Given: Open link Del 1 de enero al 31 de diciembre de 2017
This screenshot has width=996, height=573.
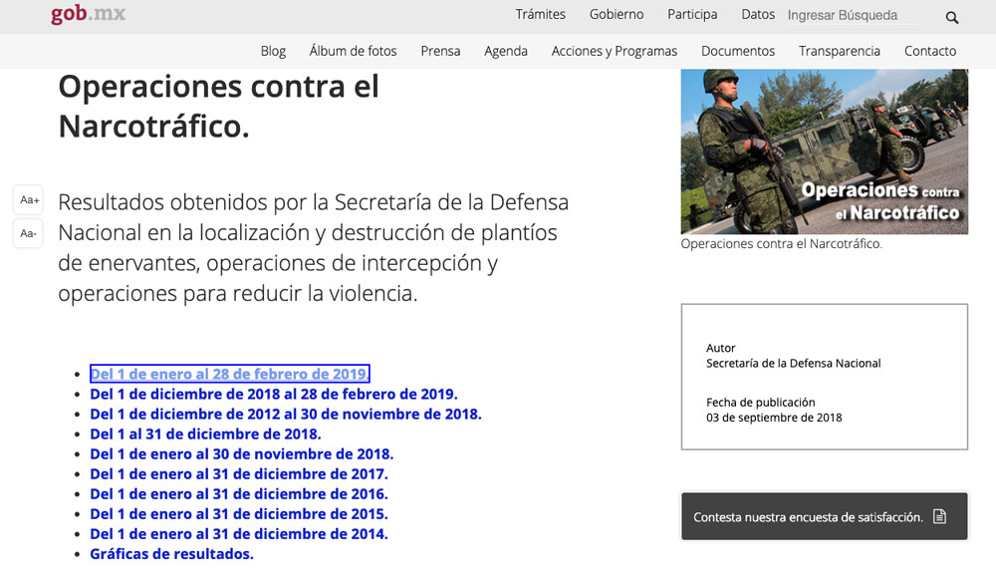Looking at the screenshot, I should (x=239, y=474).
